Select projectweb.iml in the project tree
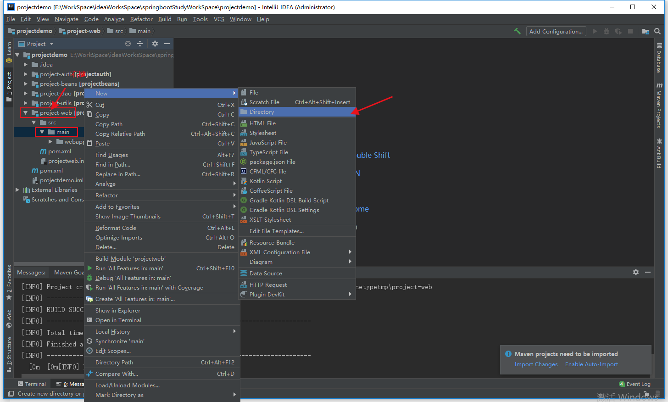668x402 pixels. [62, 161]
